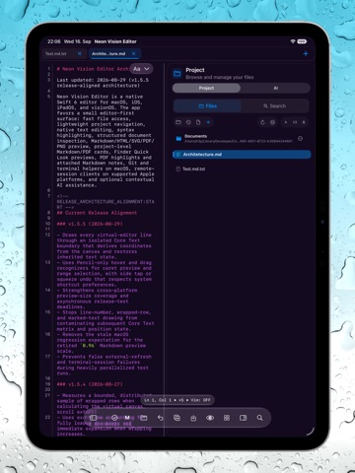Select the Markdown 'M' button in toolbar
The width and height of the screenshot is (355, 473).
point(127,418)
